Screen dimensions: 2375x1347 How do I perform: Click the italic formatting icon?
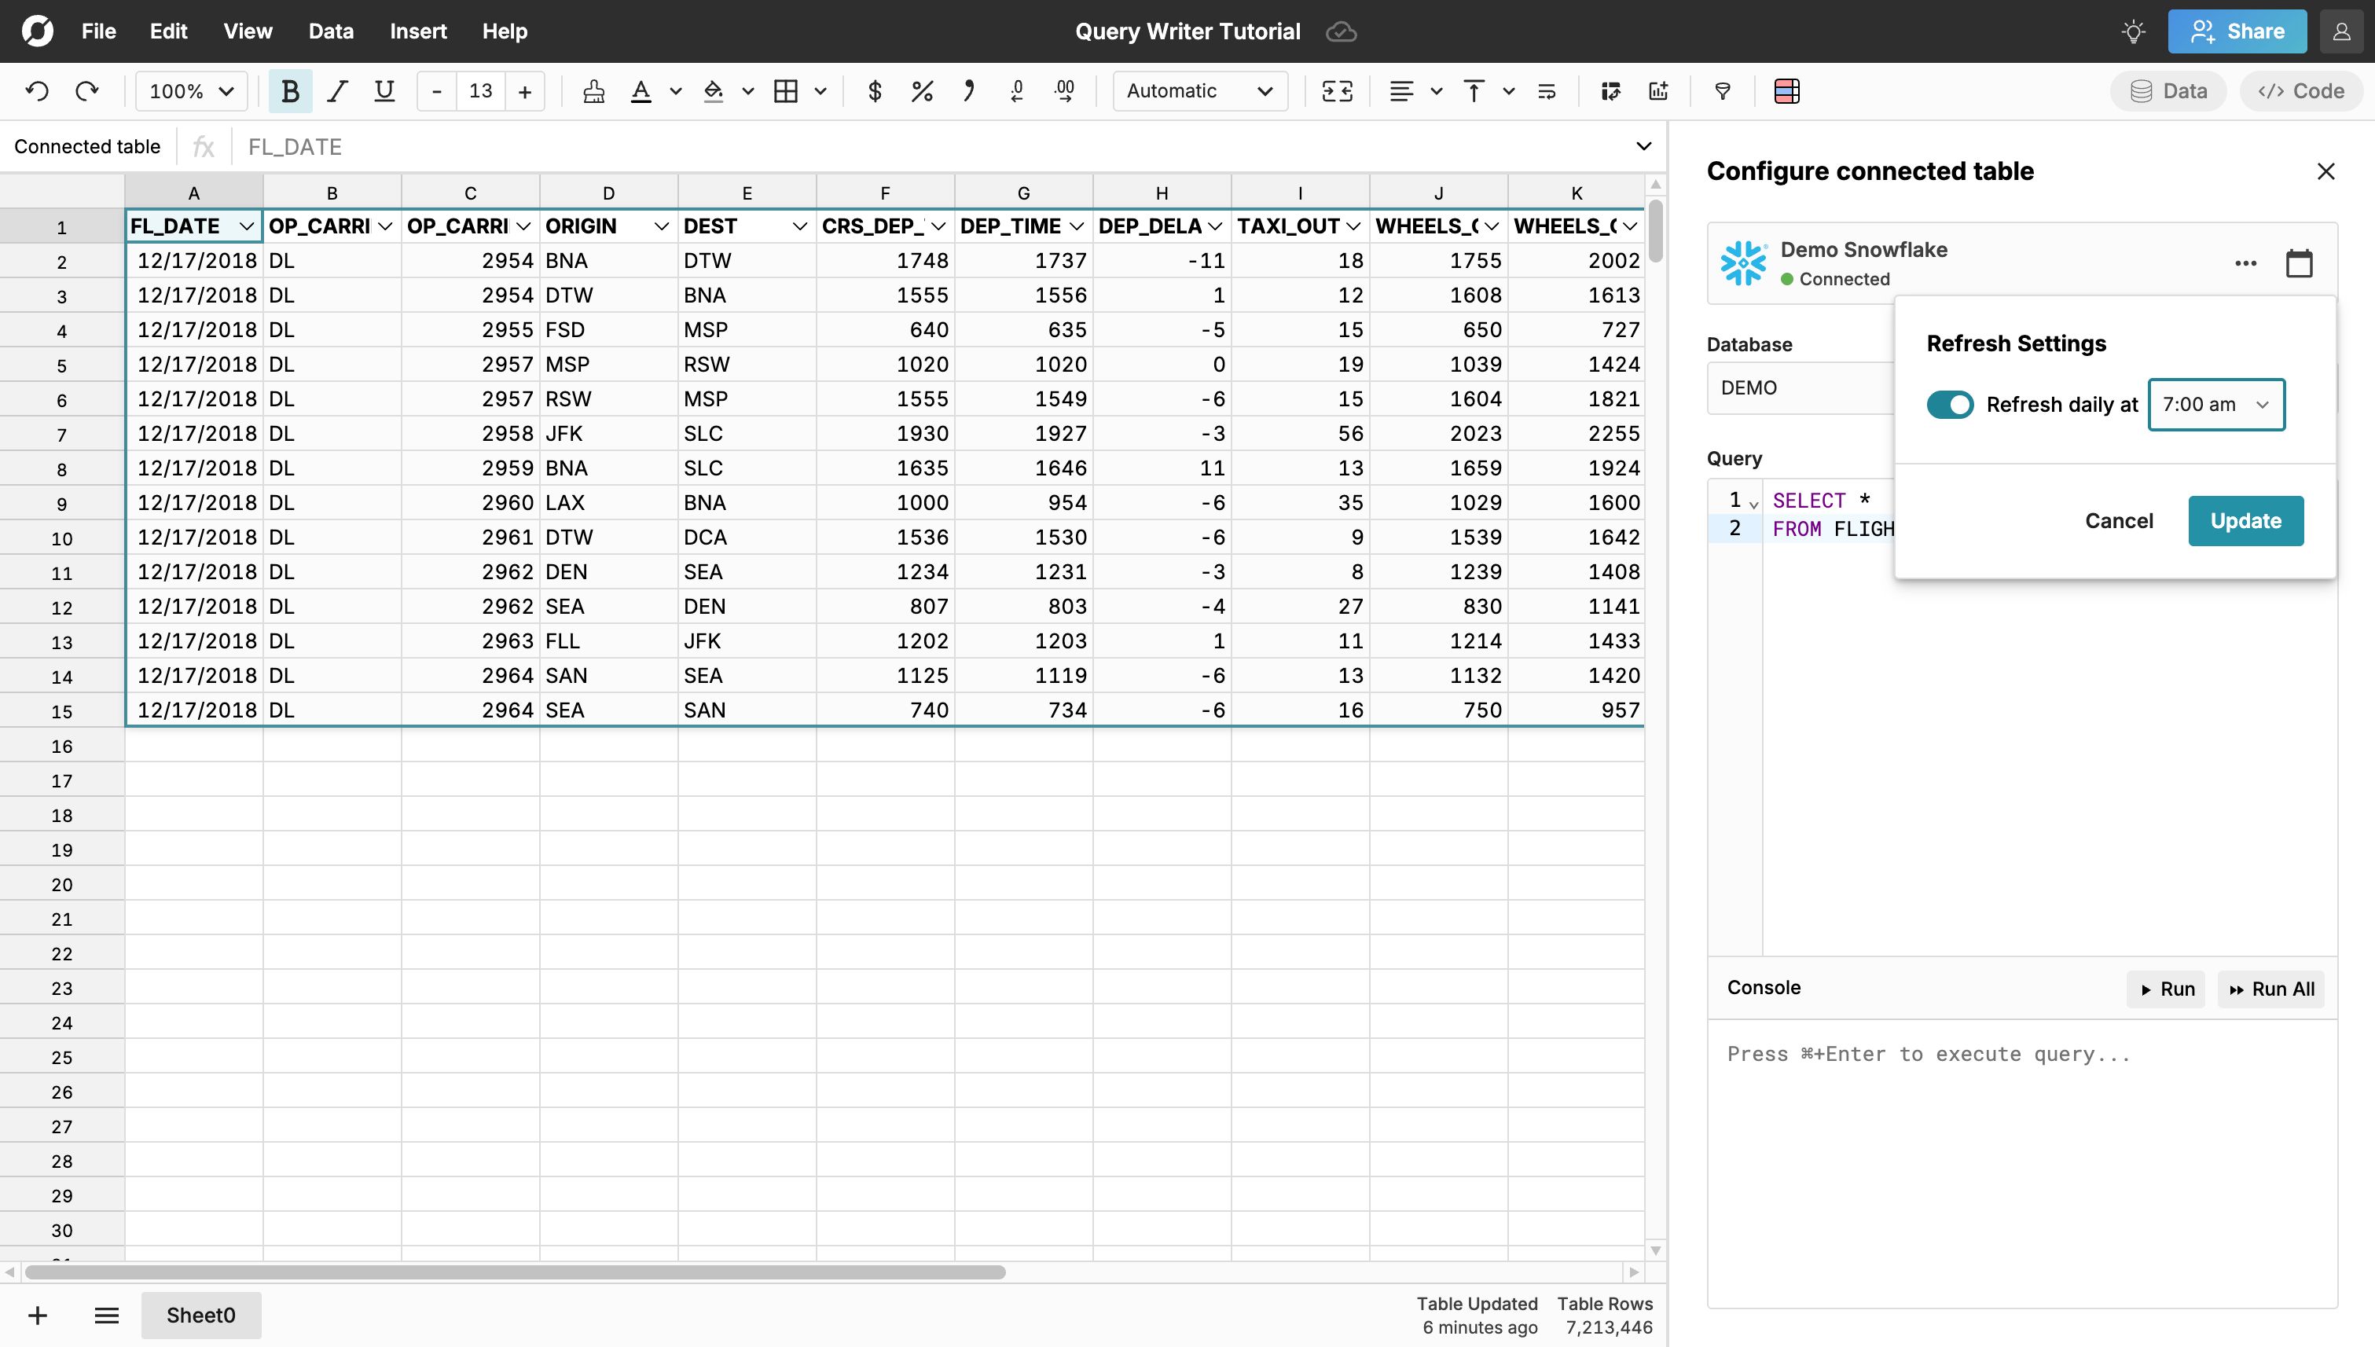click(337, 90)
